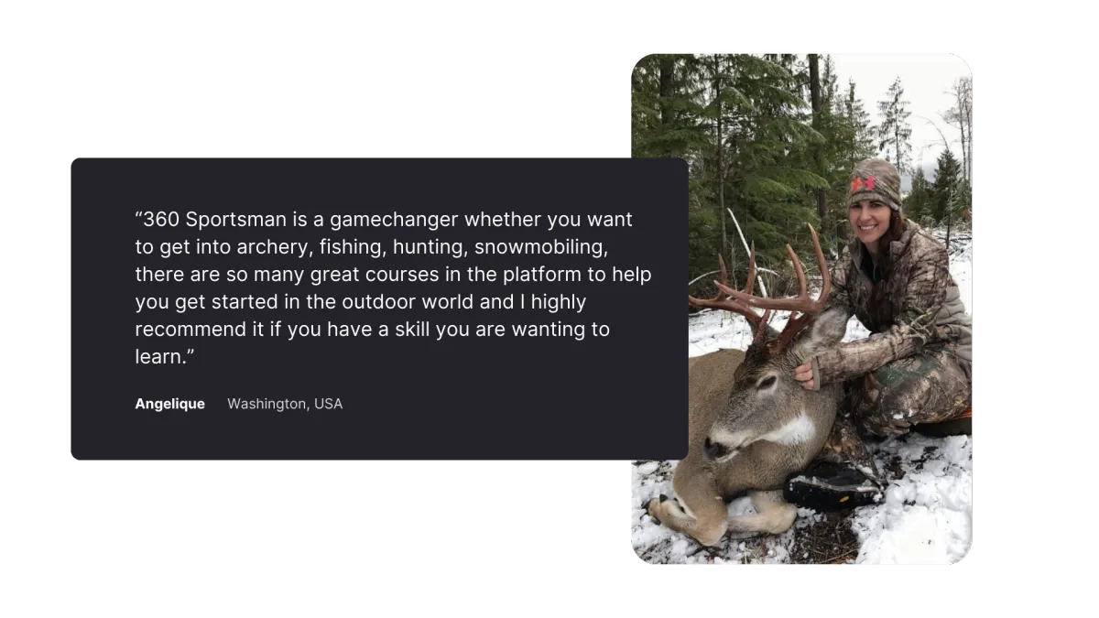Click the woman's camo beanie hat
The height and width of the screenshot is (618, 1099).
click(x=874, y=183)
